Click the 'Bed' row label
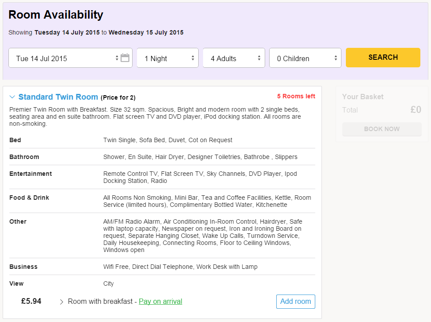The height and width of the screenshot is (322, 431). pos(15,140)
